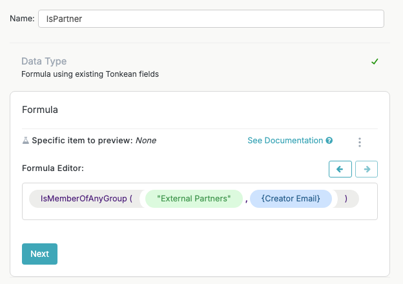This screenshot has width=403, height=284.
Task: Click the closing parenthesis token
Action: [x=346, y=199]
